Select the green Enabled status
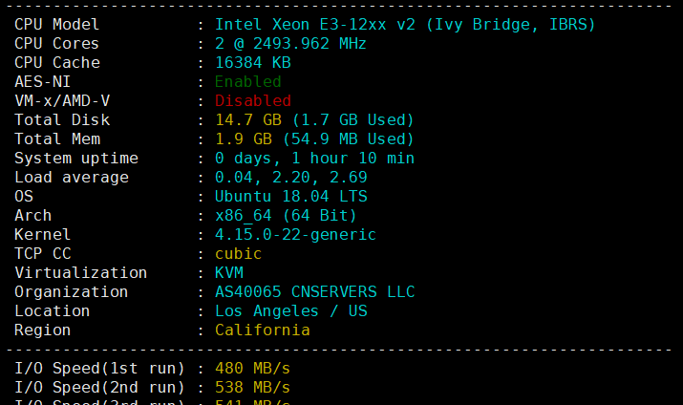This screenshot has height=405, width=683. coord(247,82)
